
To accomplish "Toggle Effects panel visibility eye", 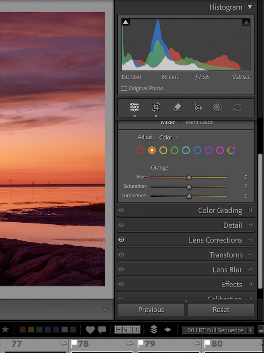I will [121, 284].
